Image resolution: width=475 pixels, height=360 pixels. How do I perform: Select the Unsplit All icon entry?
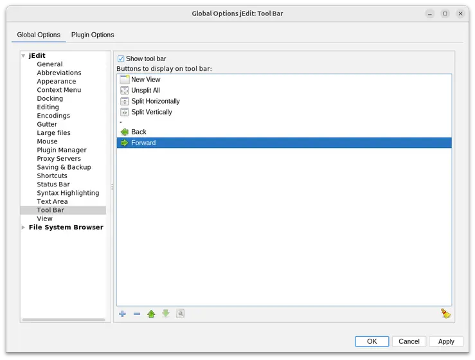pyautogui.click(x=125, y=91)
